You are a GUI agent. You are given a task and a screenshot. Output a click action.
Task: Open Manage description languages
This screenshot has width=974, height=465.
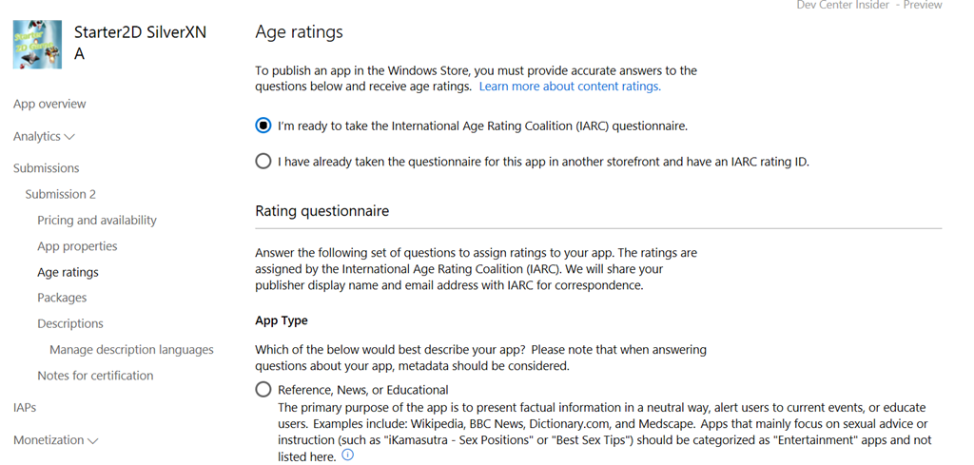[x=131, y=350]
